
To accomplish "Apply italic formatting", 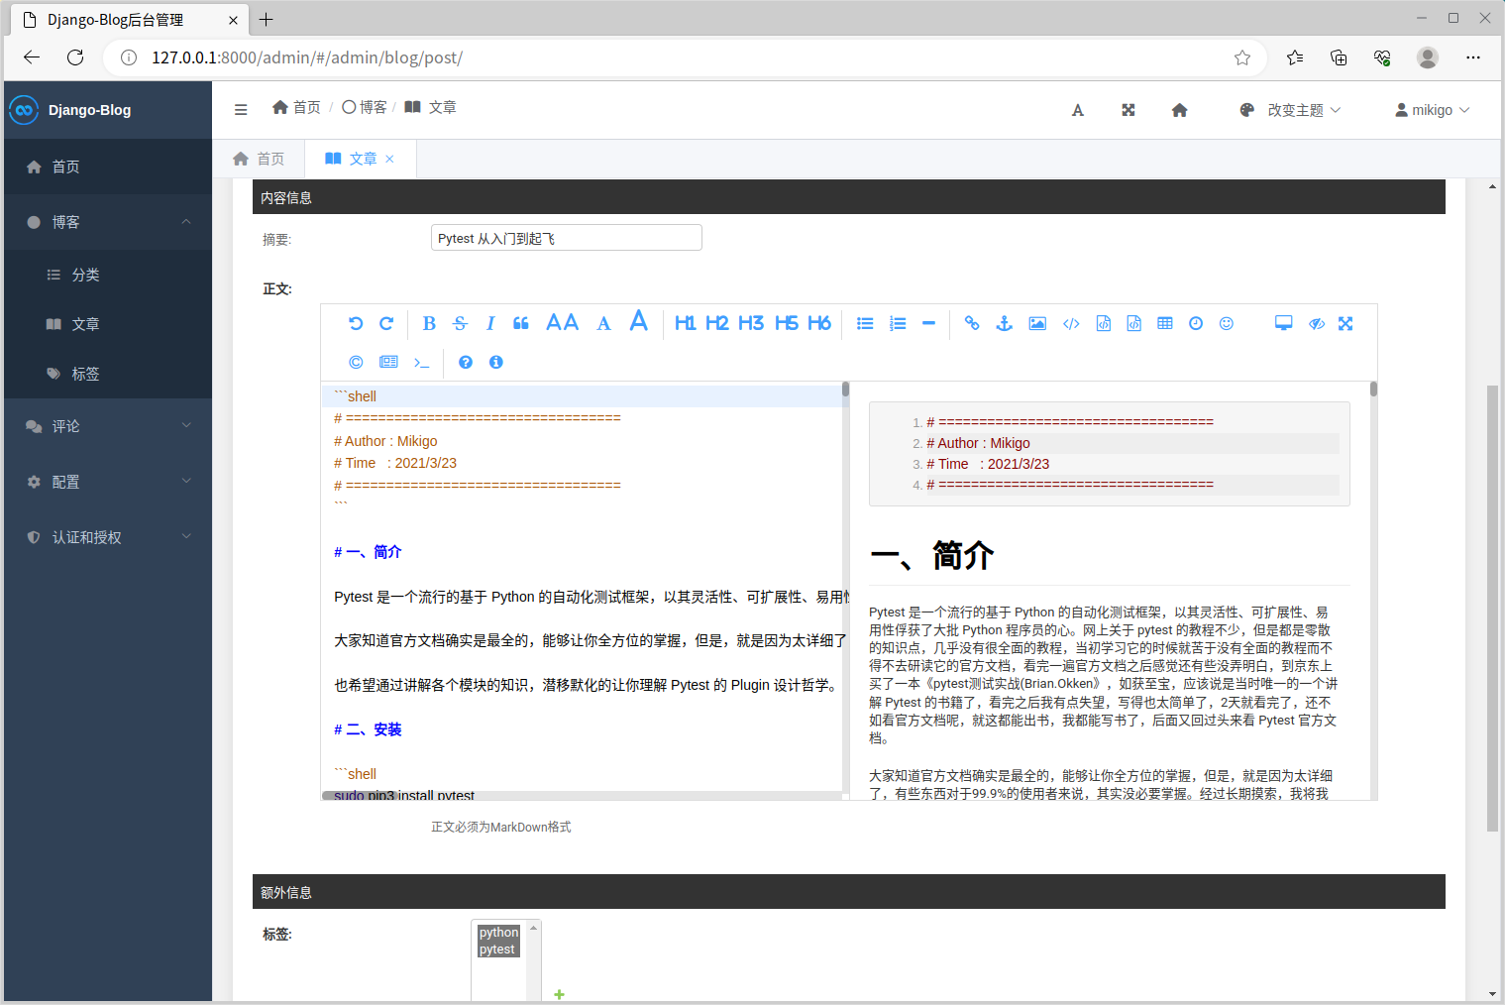I will [x=490, y=323].
